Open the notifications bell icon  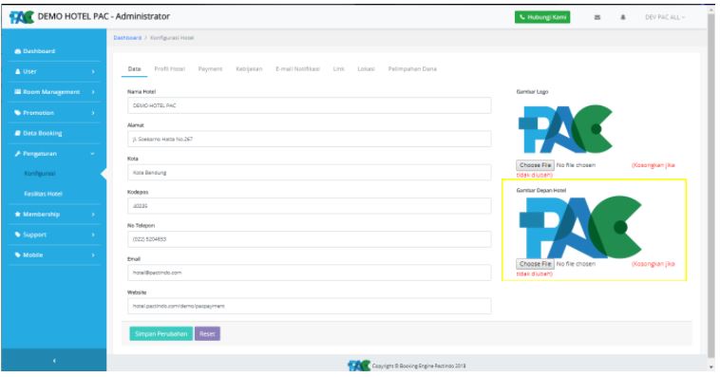coord(623,17)
